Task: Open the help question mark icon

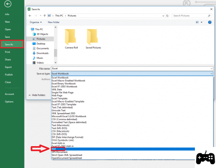Action: tap(210, 22)
